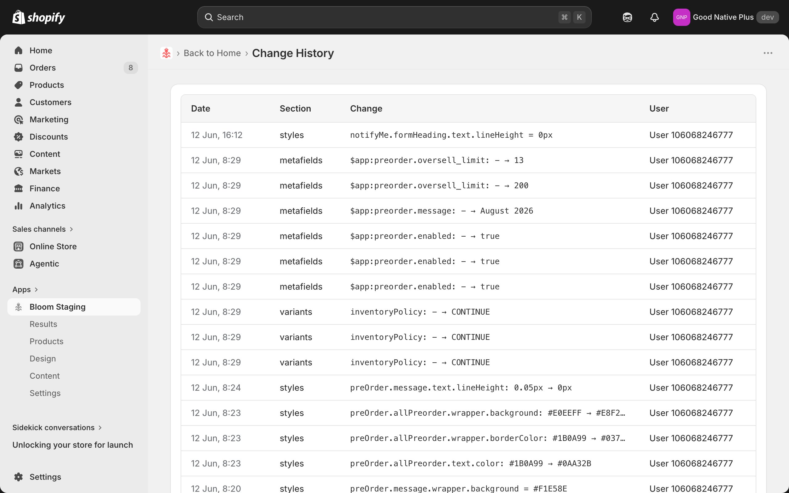This screenshot has width=789, height=493.
Task: Focus the Search input field
Action: point(394,17)
